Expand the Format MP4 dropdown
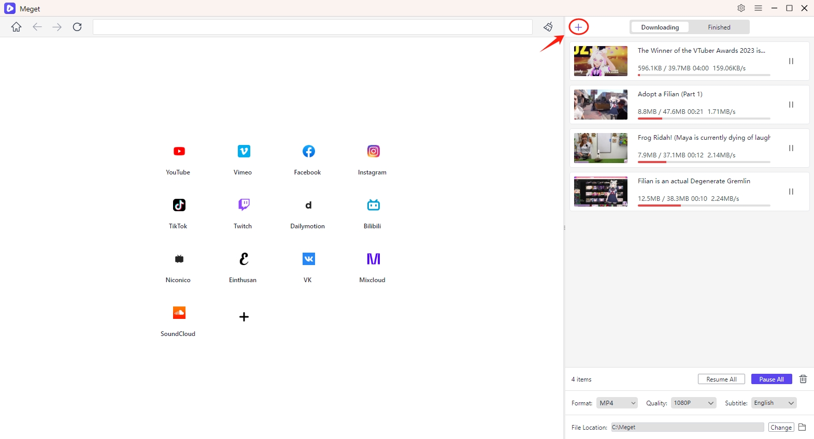Screen dimensions: 814x439 pyautogui.click(x=617, y=403)
